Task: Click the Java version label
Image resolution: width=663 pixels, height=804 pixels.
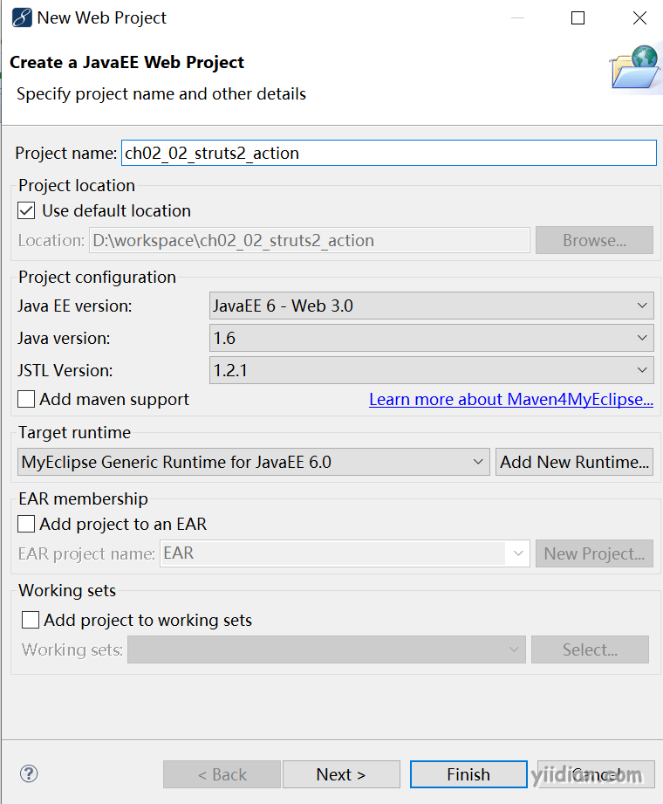Action: pyautogui.click(x=64, y=339)
